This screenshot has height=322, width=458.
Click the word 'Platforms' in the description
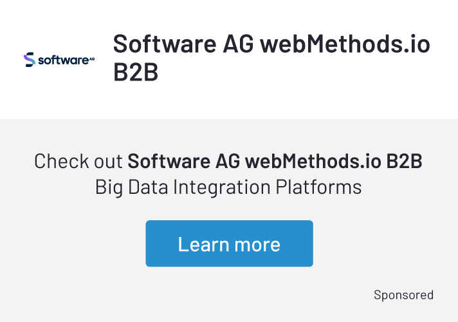click(318, 187)
